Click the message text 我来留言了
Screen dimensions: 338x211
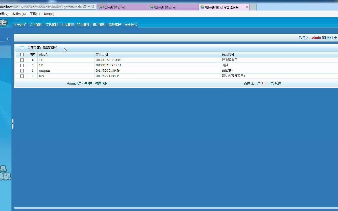(x=230, y=60)
